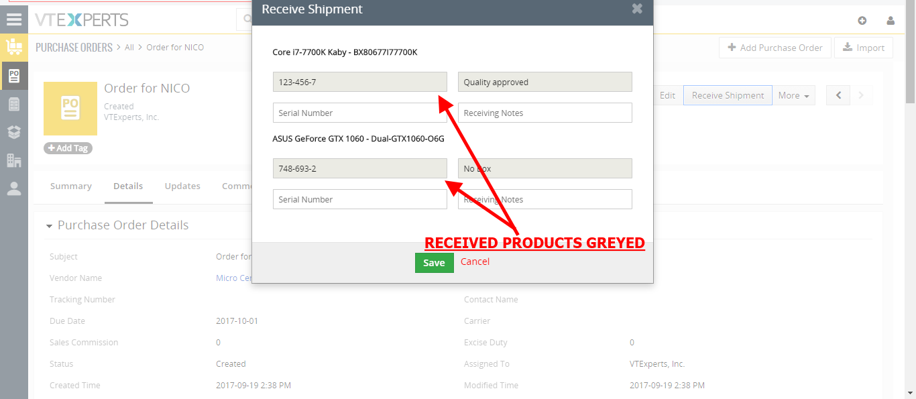Cancel the Receive Shipment dialog
Viewport: 916px width, 399px height.
coord(475,262)
